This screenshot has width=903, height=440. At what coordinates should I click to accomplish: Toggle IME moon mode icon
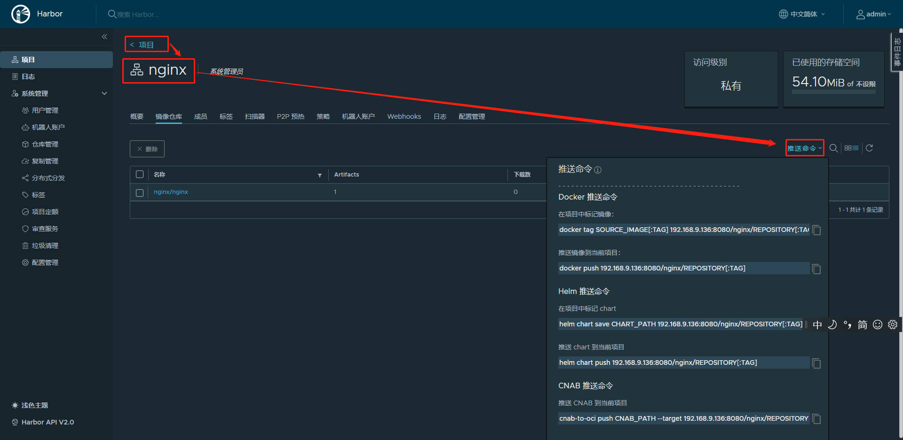pos(832,324)
